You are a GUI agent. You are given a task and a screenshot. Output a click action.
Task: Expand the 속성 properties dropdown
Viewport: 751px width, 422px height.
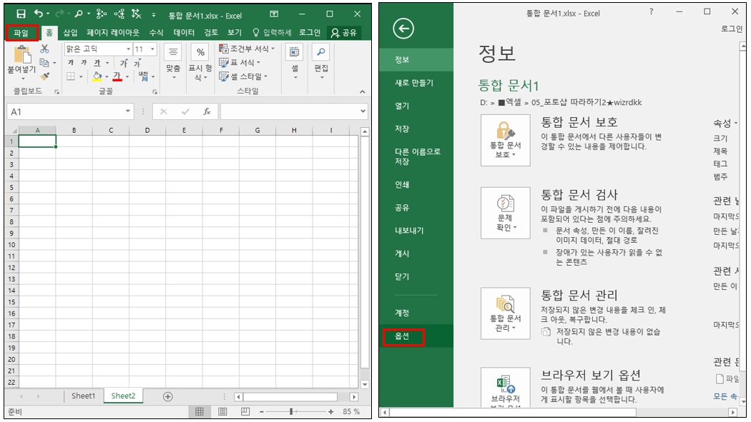coord(725,124)
